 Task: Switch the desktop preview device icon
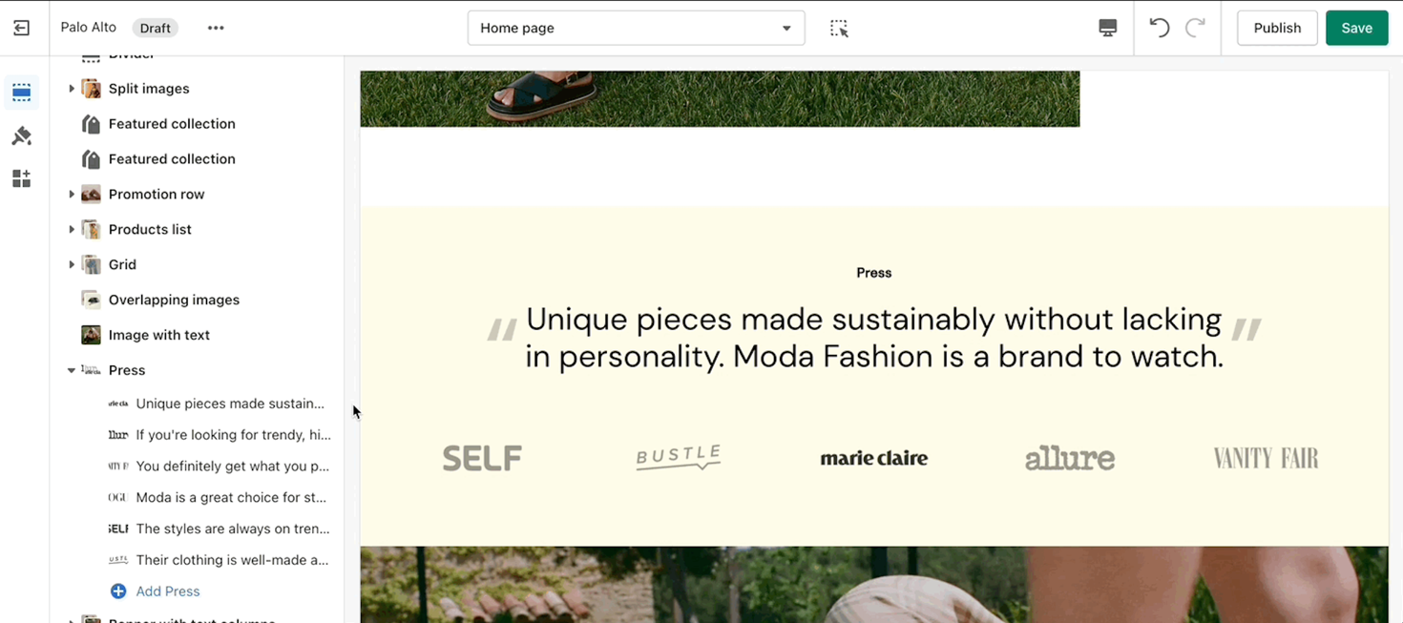click(1107, 28)
